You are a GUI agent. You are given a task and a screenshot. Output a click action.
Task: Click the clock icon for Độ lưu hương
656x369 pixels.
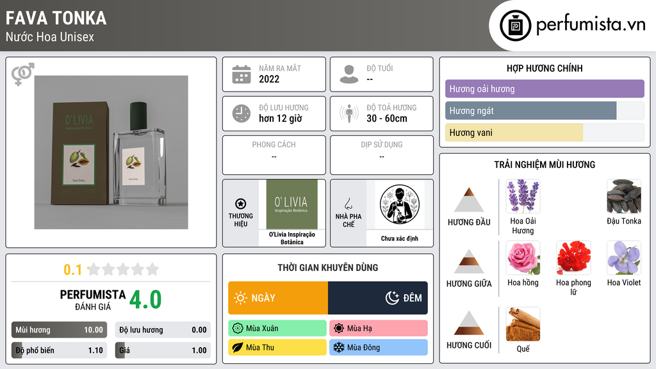click(242, 113)
